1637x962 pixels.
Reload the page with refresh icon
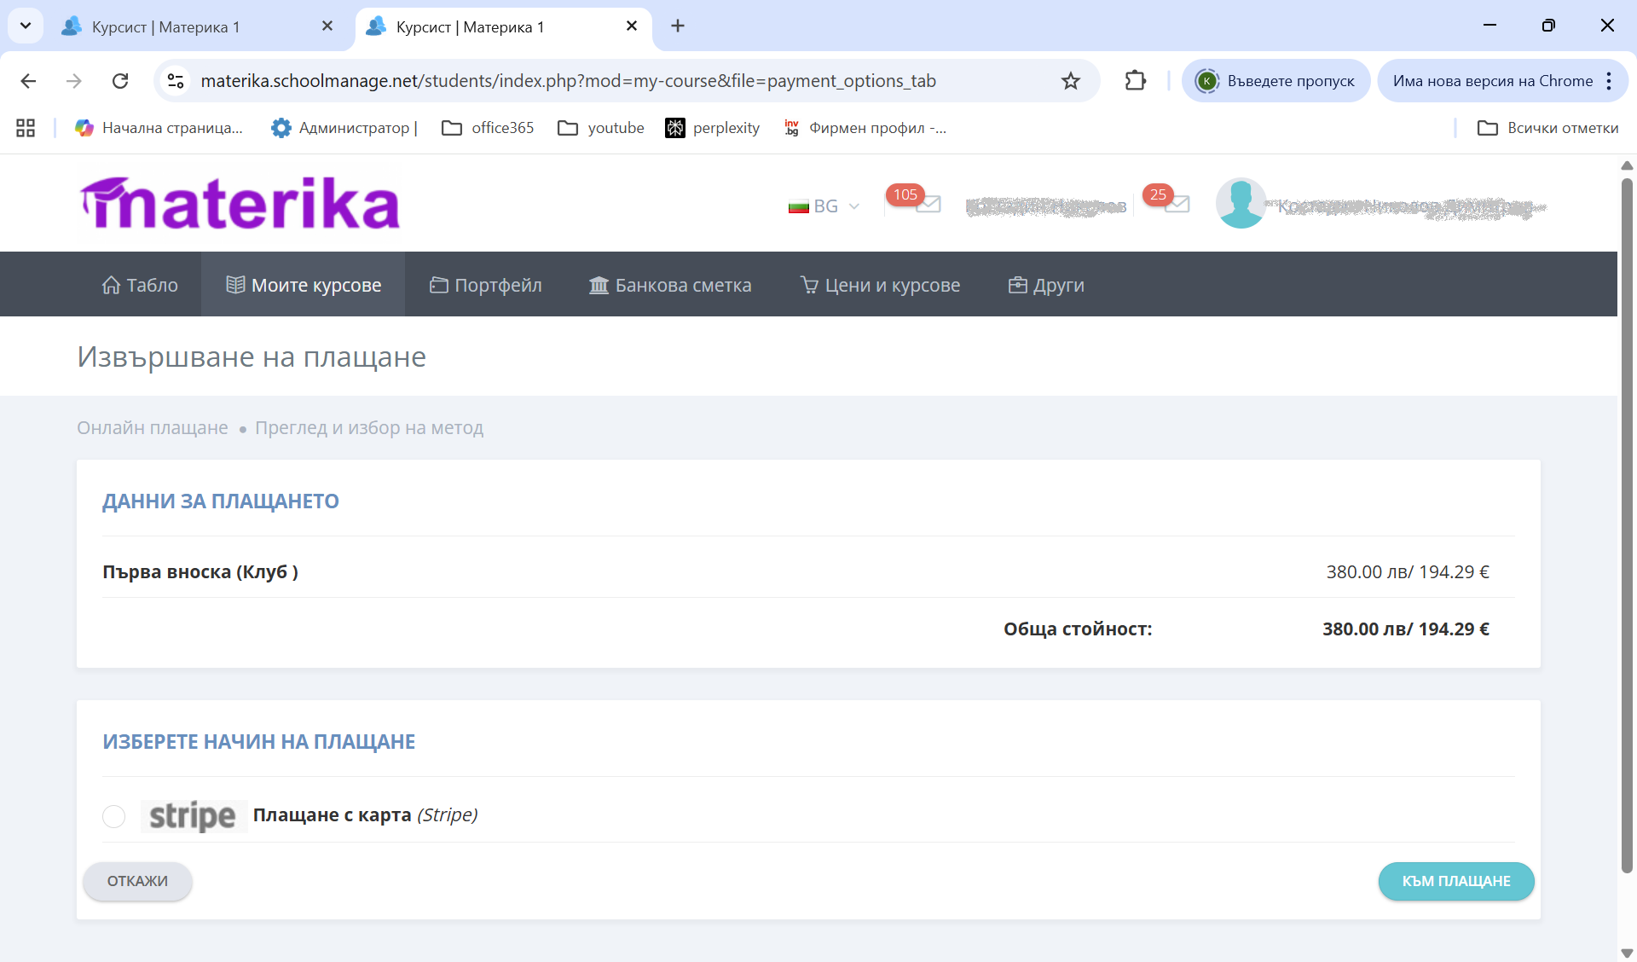coord(120,81)
